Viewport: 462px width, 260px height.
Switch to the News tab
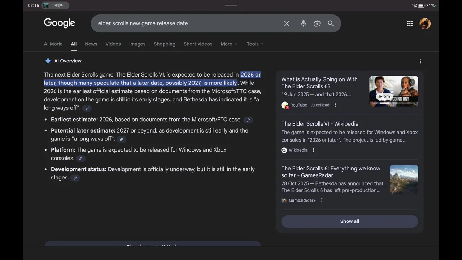(91, 44)
